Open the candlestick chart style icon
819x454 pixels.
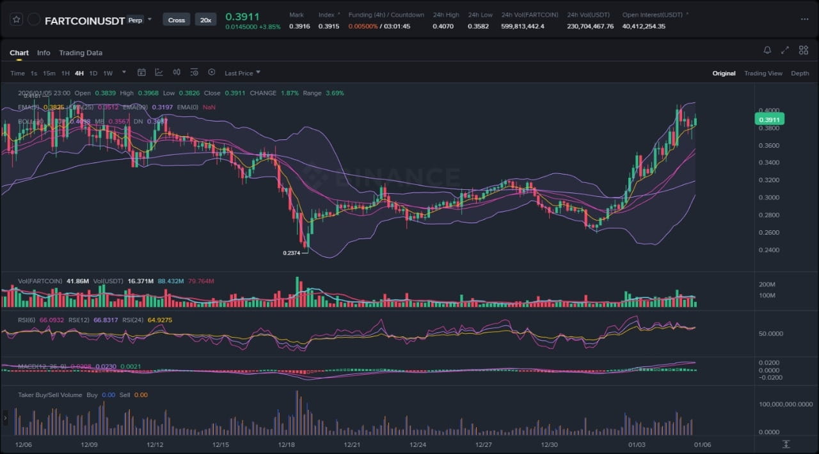[177, 73]
